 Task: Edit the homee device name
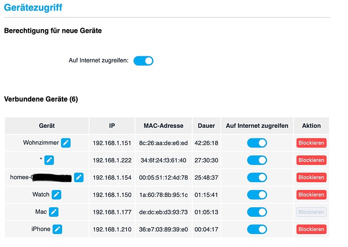tap(79, 177)
